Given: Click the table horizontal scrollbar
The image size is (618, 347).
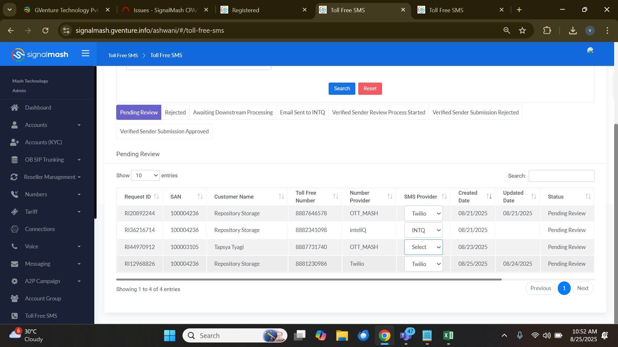Looking at the screenshot, I should [309, 280].
